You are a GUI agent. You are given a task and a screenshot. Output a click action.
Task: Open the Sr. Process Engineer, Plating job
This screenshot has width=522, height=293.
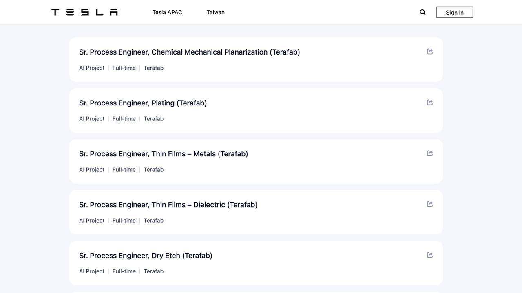(x=143, y=103)
